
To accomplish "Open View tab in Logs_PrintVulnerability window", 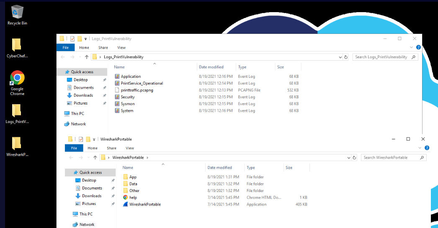I will pos(121,47).
